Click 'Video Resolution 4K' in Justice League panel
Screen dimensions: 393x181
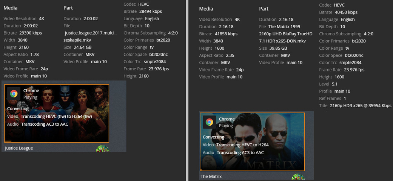pyautogui.click(x=23, y=18)
